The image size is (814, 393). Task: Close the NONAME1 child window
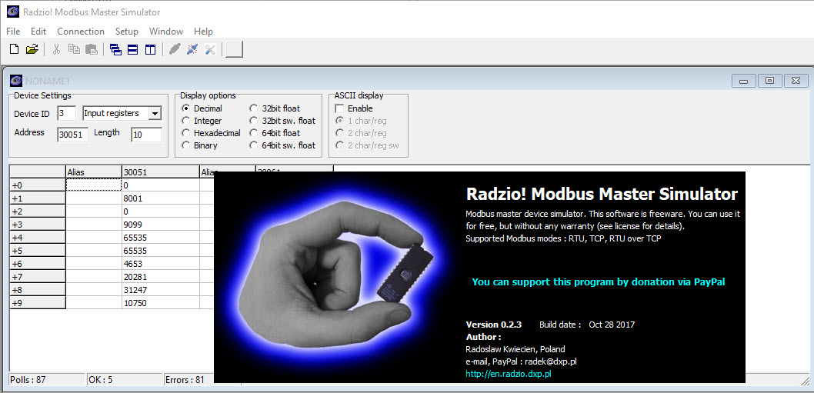click(x=796, y=81)
